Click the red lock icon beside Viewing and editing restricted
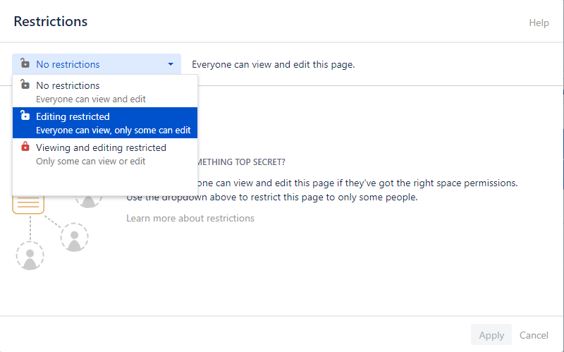The height and width of the screenshot is (352, 564). pyautogui.click(x=25, y=147)
